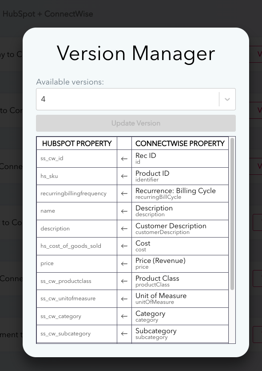Select the ss_cw_productclass cell

pyautogui.click(x=77, y=281)
